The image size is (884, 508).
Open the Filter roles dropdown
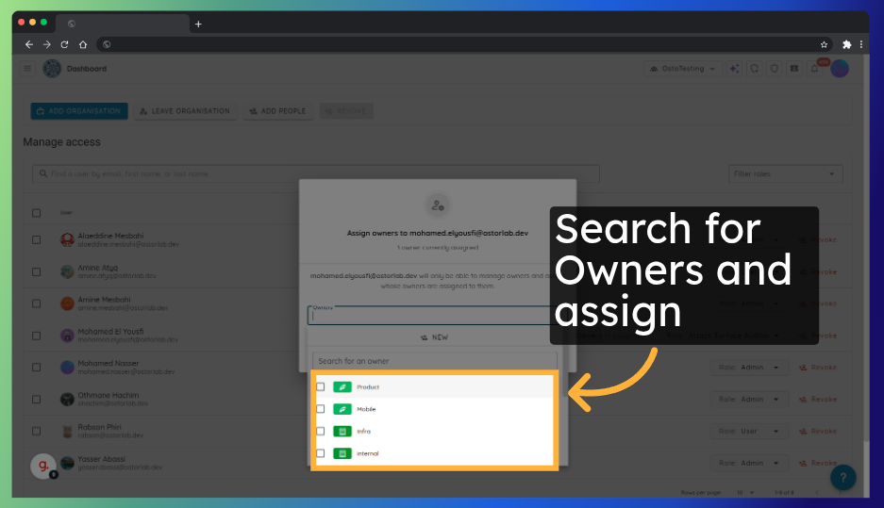[x=786, y=174]
